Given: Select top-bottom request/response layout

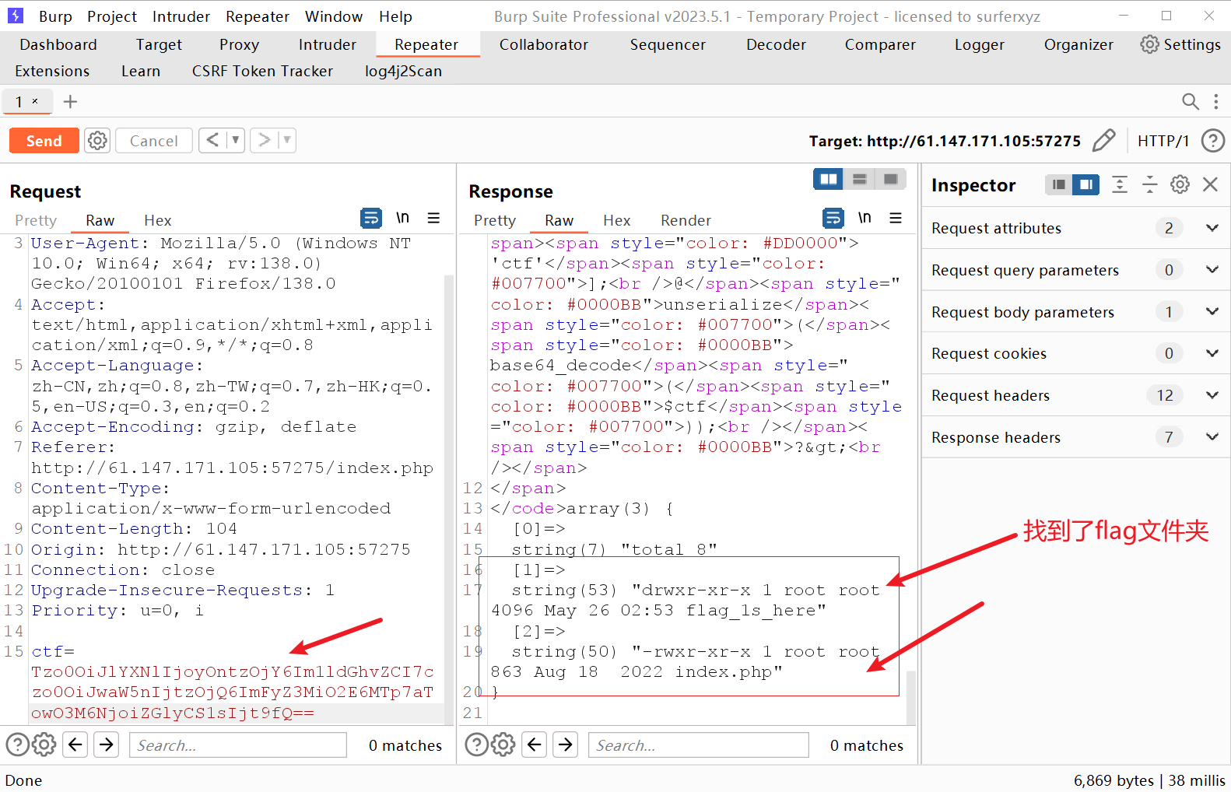Looking at the screenshot, I should click(x=860, y=180).
